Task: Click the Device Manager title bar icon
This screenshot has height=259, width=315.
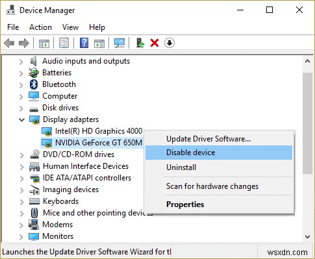Action: click(x=11, y=10)
